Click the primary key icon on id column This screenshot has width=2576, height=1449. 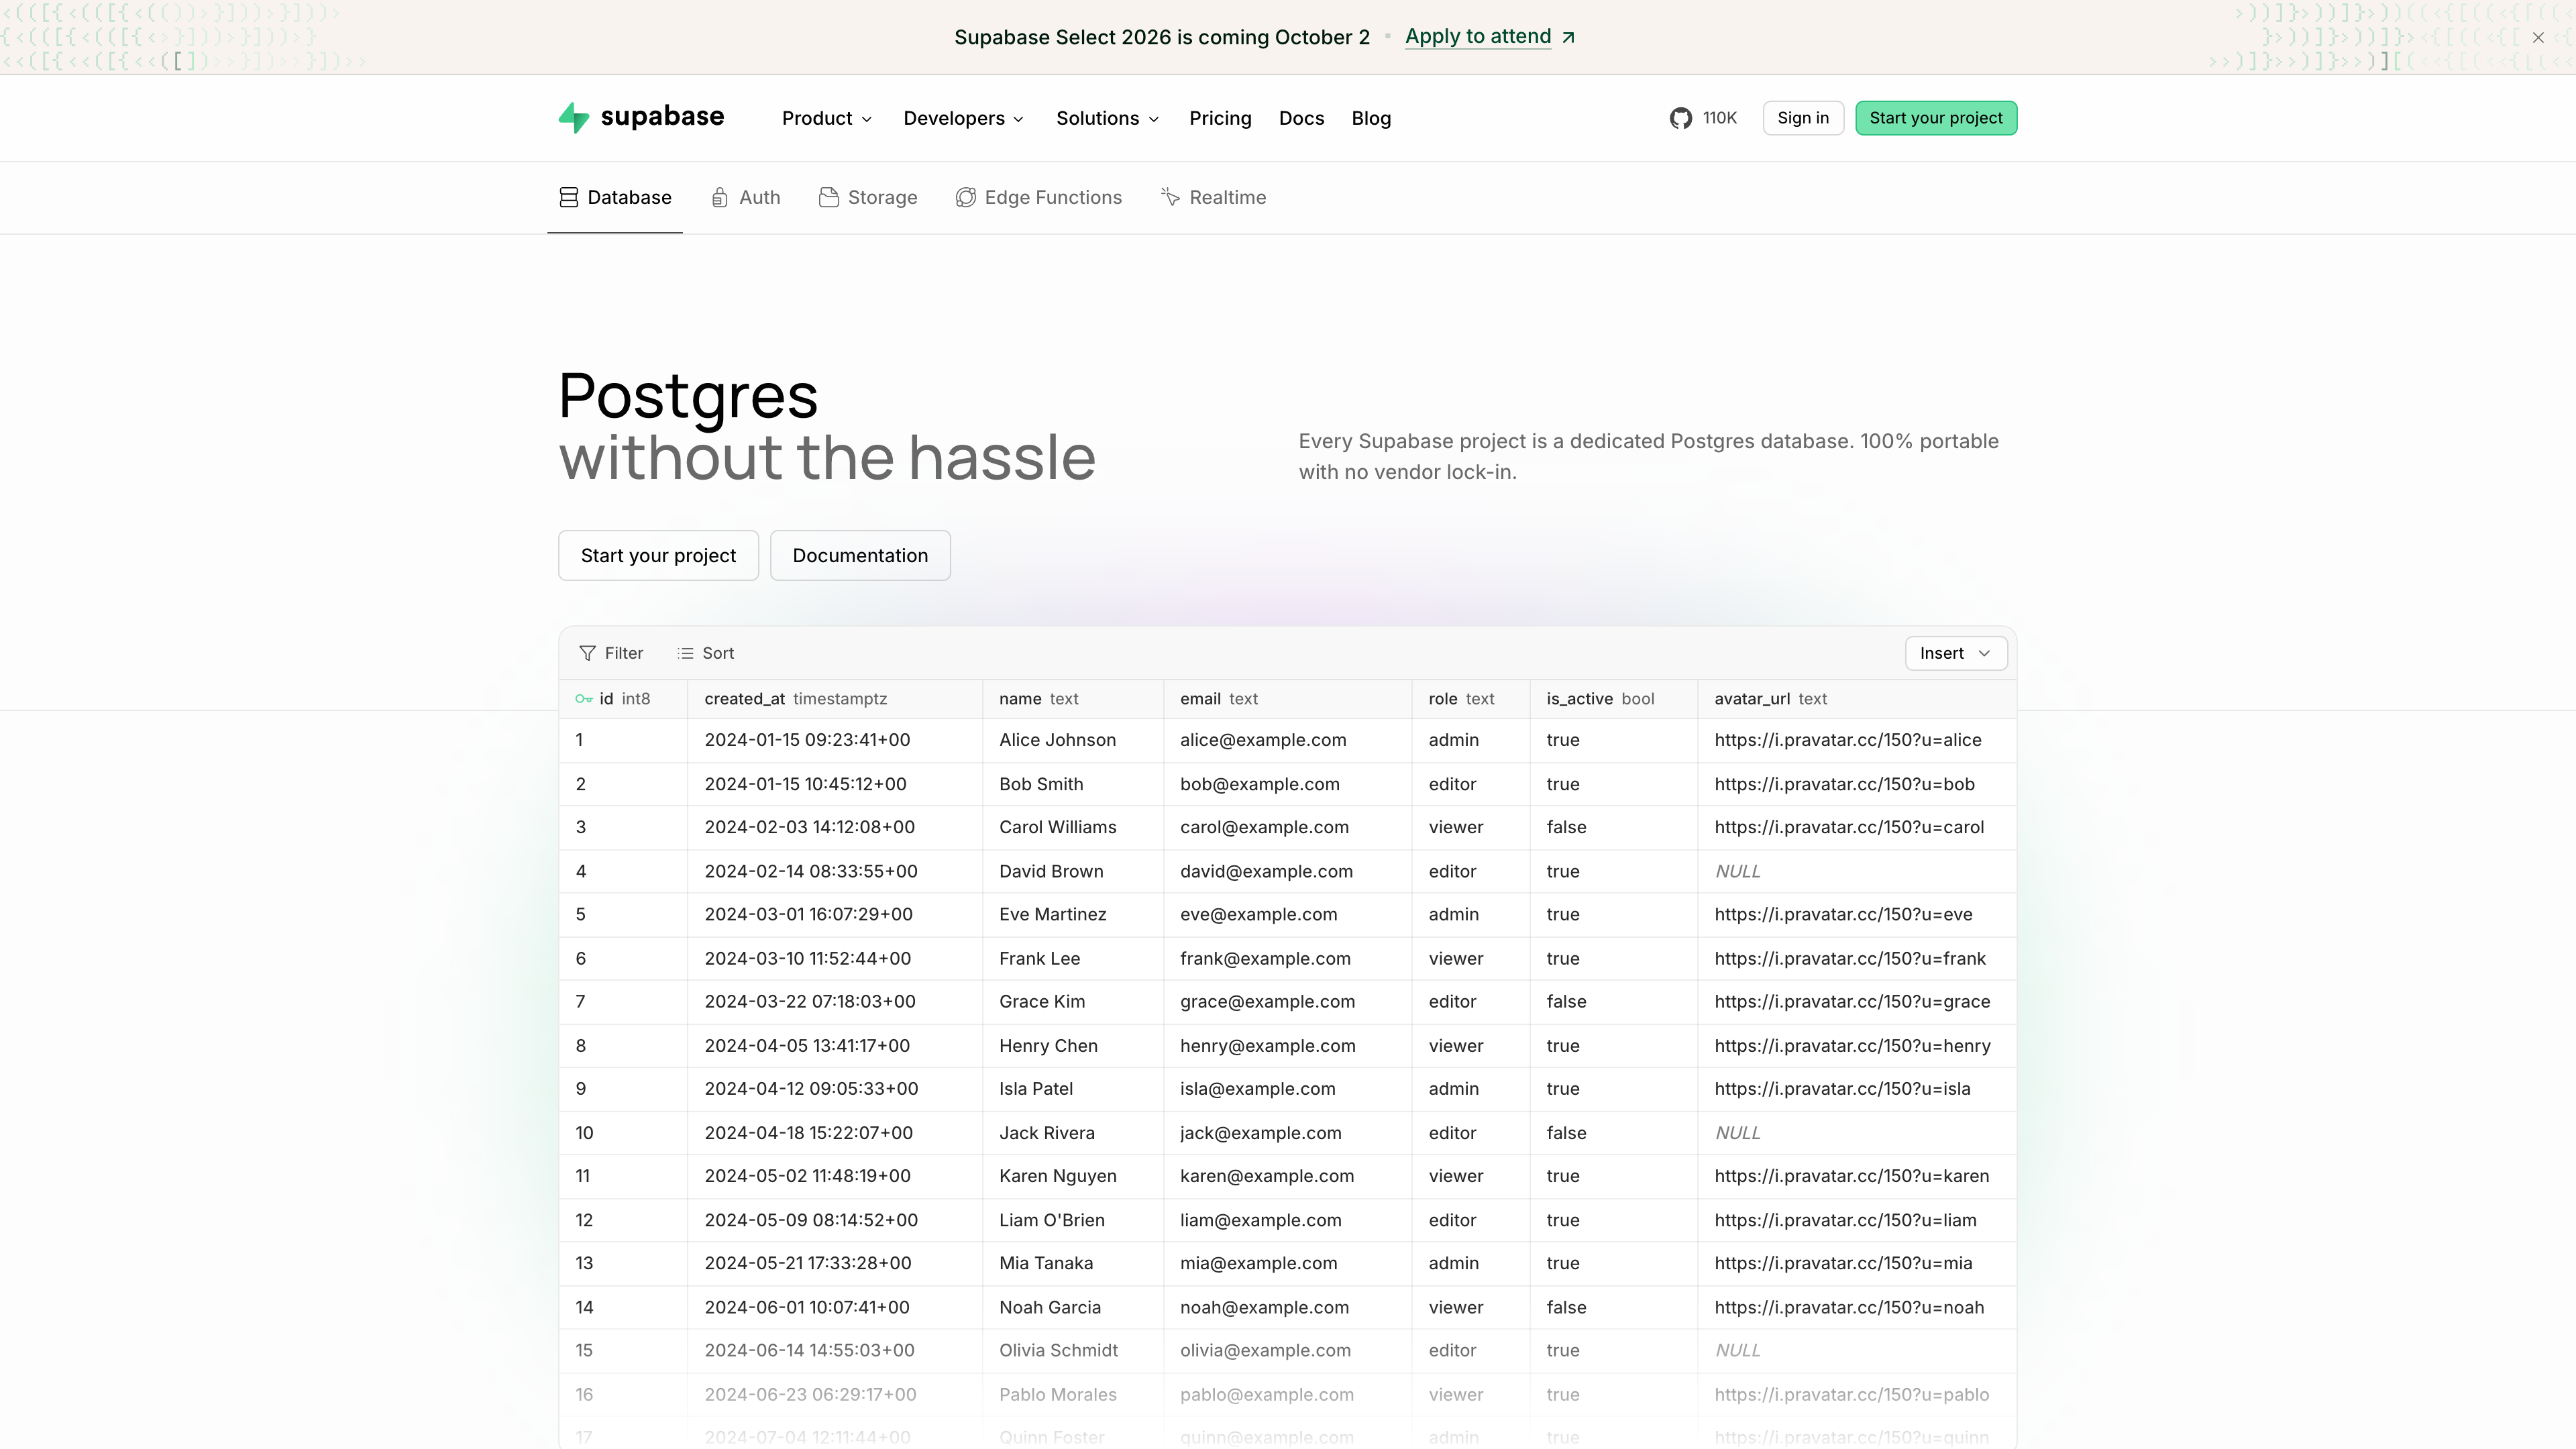tap(584, 699)
